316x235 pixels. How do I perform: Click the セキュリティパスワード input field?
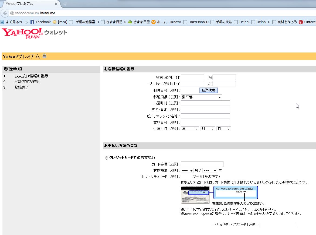click(x=278, y=224)
